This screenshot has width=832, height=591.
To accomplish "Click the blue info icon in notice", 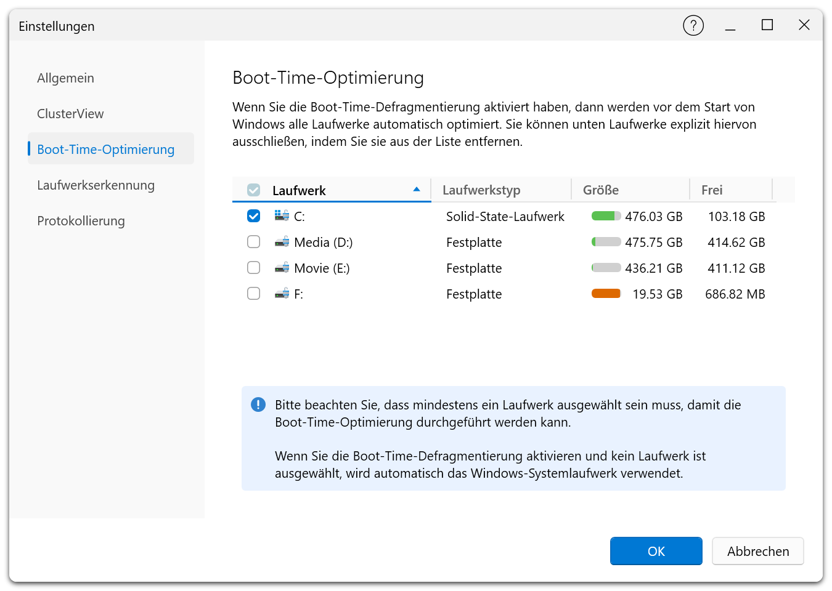I will [x=258, y=404].
